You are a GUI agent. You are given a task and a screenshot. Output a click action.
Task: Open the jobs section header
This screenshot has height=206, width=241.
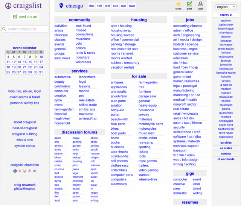[190, 20]
